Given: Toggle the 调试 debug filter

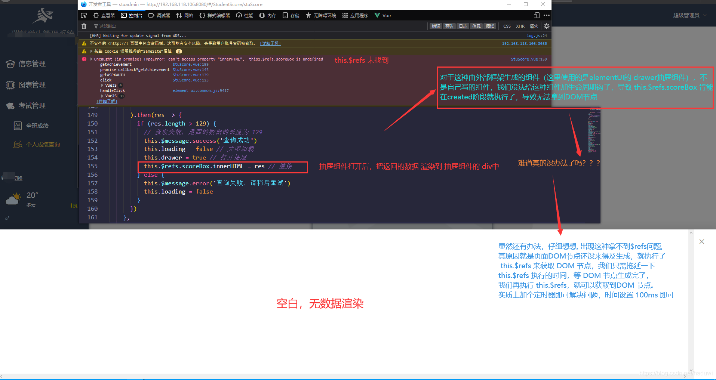Looking at the screenshot, I should pos(490,26).
